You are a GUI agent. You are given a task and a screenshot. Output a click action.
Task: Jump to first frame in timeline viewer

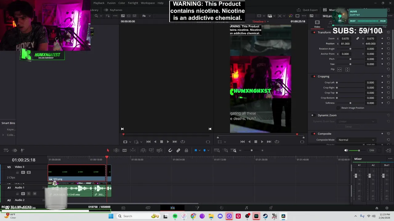coord(242,142)
